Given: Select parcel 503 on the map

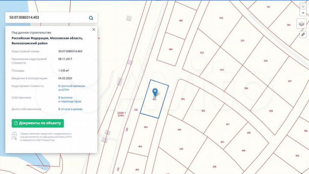Looking at the screenshot, I should (x=202, y=53).
